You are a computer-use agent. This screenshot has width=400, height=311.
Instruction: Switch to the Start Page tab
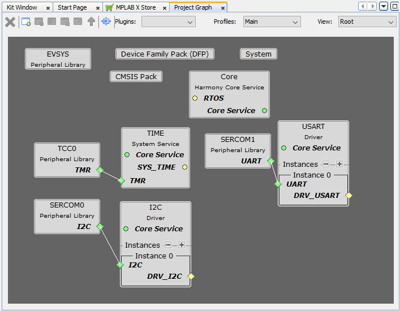[72, 7]
